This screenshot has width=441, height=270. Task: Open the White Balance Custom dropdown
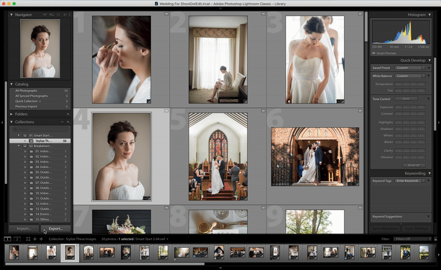[410, 76]
